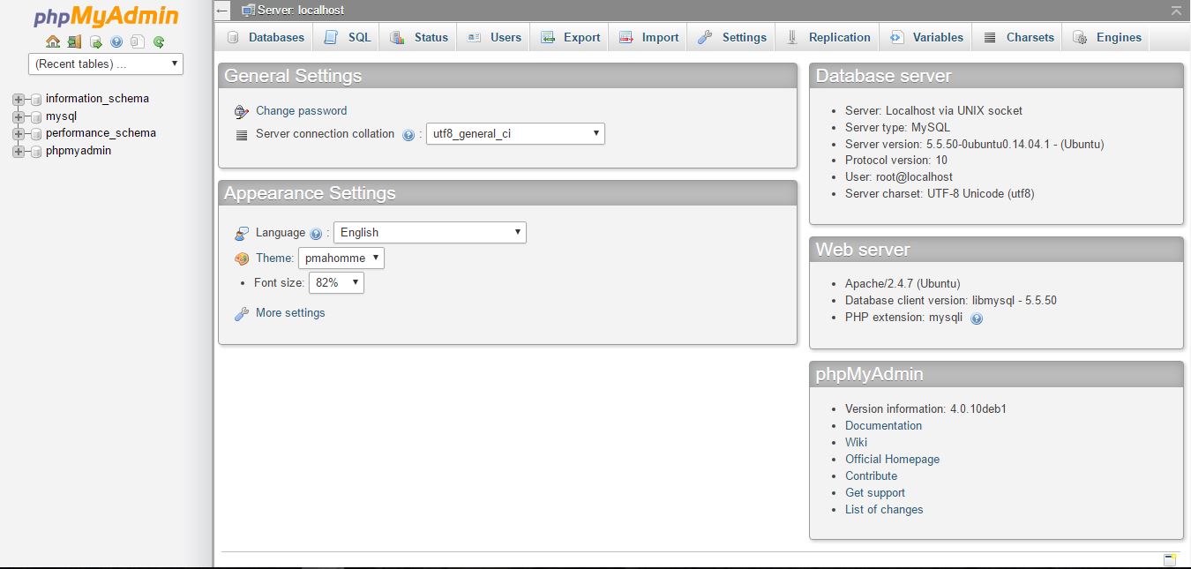The image size is (1191, 569).
Task: Click the 'Server type: MySQL' text
Action: coord(896,127)
